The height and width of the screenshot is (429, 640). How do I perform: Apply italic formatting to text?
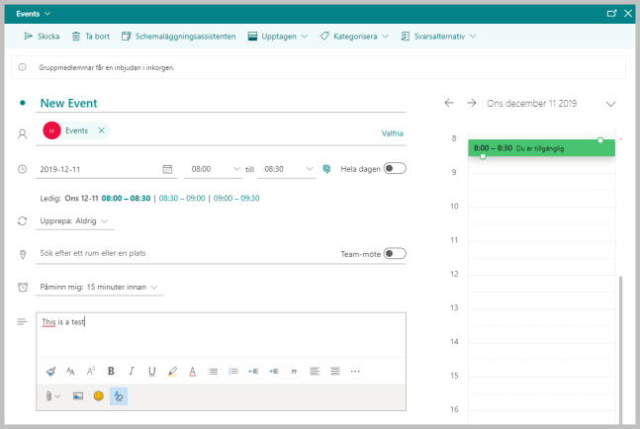(x=132, y=371)
